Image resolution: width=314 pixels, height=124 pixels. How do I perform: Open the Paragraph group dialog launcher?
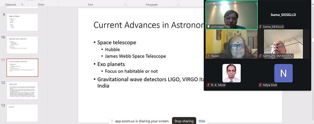pos(177,5)
